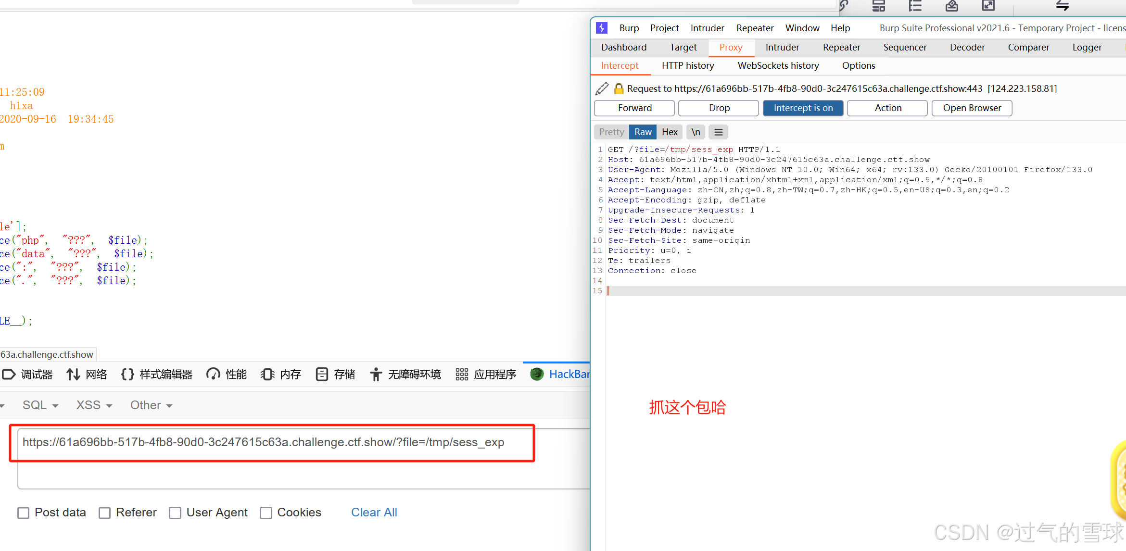The image size is (1126, 551).
Task: Check the Cookies option in HackBar
Action: click(266, 513)
